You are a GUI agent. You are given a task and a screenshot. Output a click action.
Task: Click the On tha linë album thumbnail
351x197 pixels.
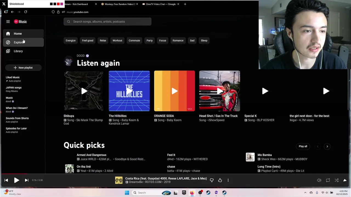(x=69, y=169)
